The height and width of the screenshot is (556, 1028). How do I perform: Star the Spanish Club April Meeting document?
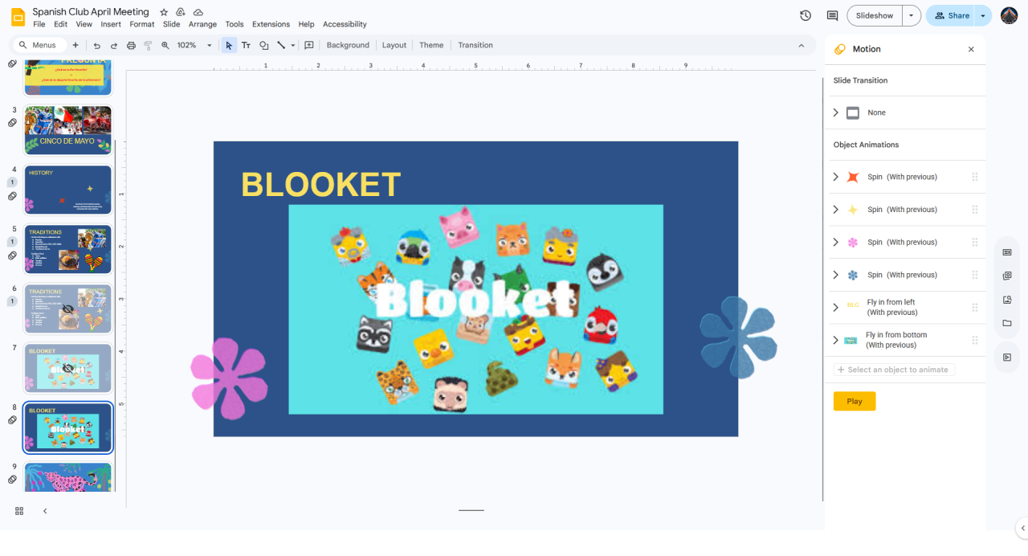[x=164, y=12]
